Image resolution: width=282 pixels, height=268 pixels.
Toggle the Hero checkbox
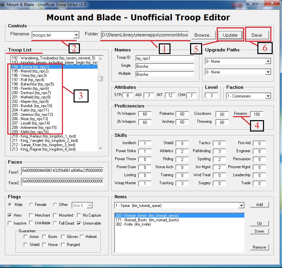(x=10, y=215)
